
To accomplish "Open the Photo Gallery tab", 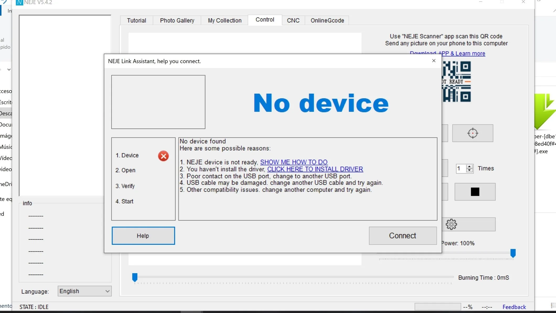I will pos(177,20).
